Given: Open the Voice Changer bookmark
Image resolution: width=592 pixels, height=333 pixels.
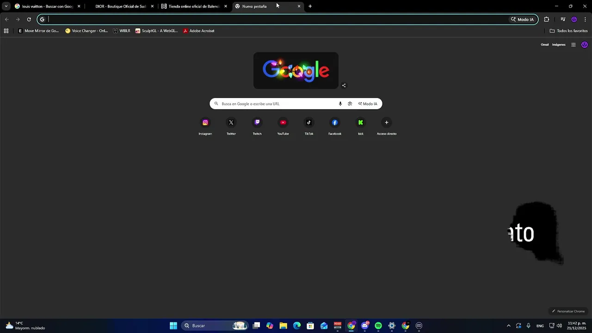Looking at the screenshot, I should (86, 31).
